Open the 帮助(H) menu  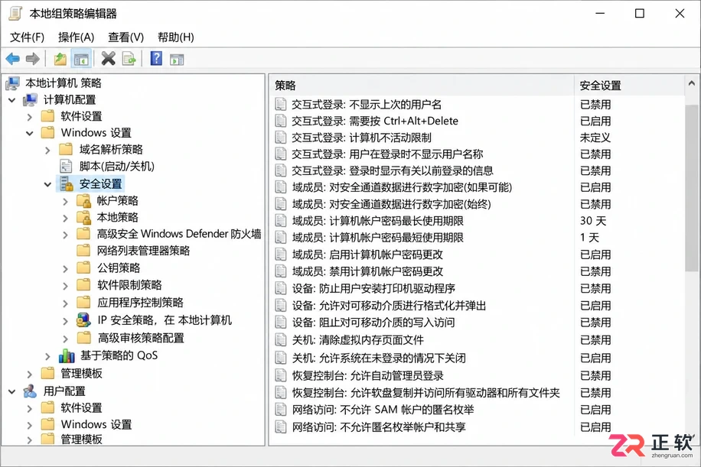coord(176,37)
